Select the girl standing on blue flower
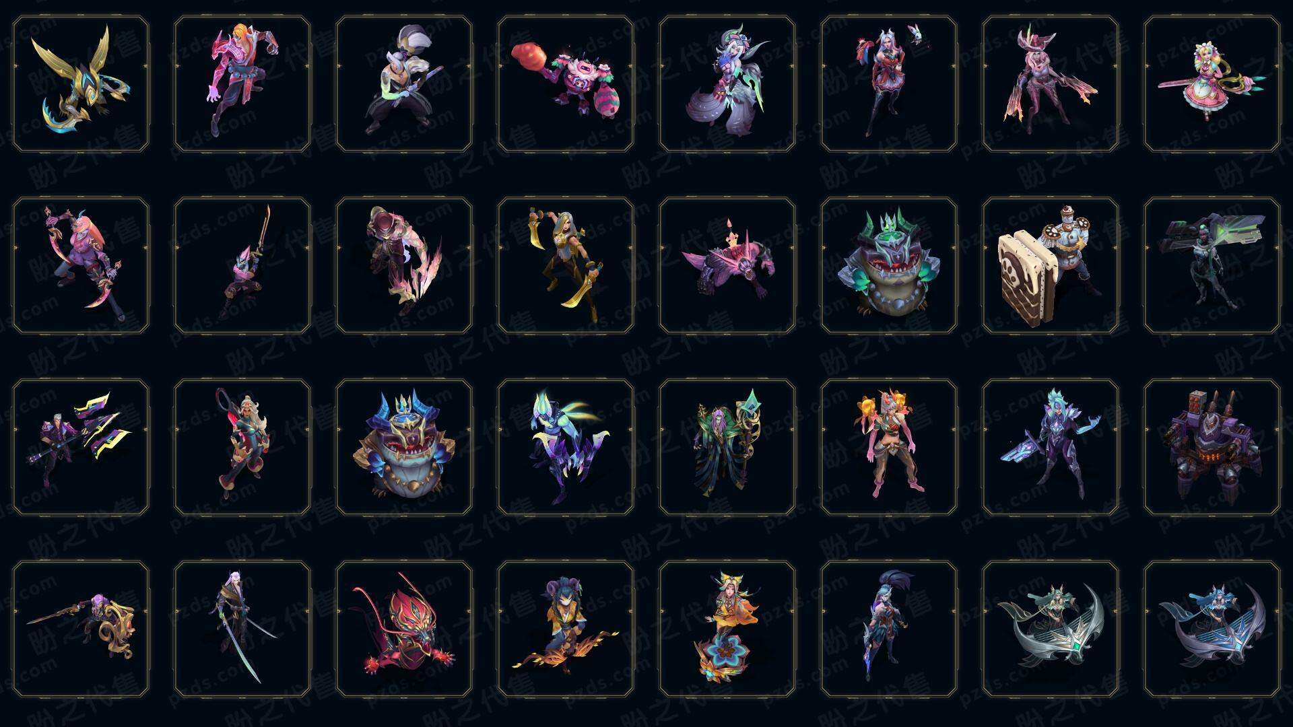 727,629
